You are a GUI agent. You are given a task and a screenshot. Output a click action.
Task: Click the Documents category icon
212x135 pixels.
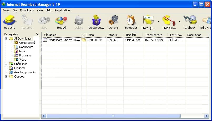click(16, 47)
